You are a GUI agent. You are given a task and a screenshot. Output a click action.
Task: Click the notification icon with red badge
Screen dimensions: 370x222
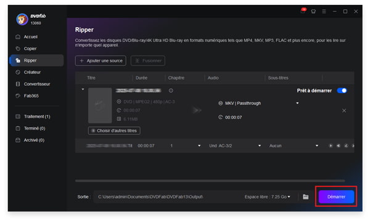point(303,11)
